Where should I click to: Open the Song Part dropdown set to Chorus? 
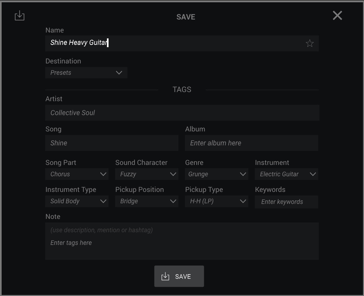click(x=77, y=174)
